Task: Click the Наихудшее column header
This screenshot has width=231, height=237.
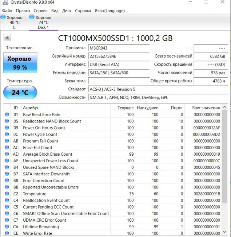Action: pyautogui.click(x=147, y=108)
